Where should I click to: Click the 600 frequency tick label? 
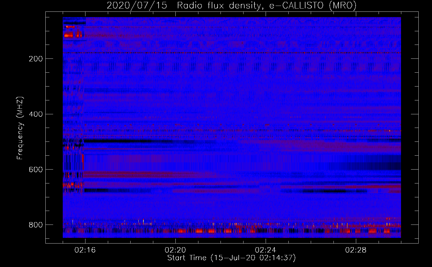pos(36,170)
